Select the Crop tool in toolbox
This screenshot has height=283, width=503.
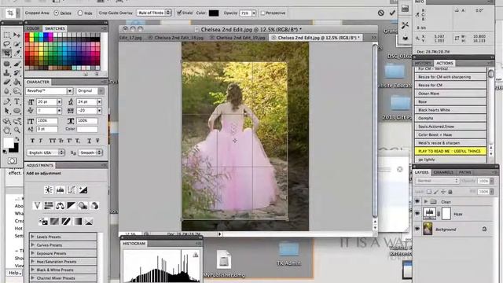(x=7, y=53)
